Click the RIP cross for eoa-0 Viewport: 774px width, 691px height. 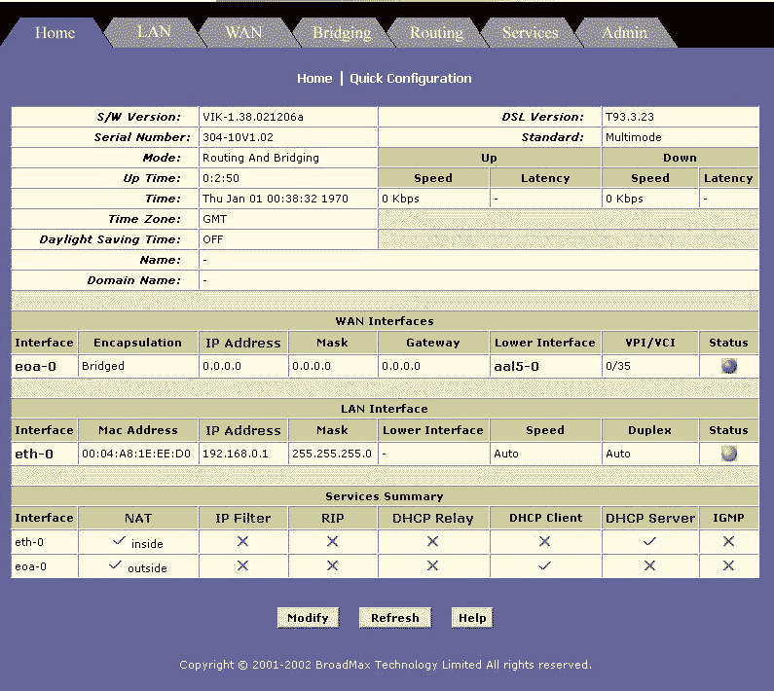click(x=333, y=565)
